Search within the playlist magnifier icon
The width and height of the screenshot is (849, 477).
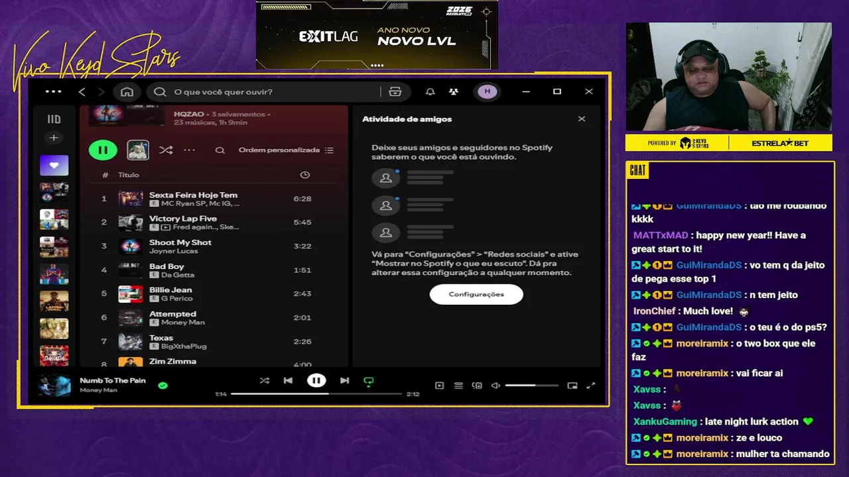click(x=220, y=150)
